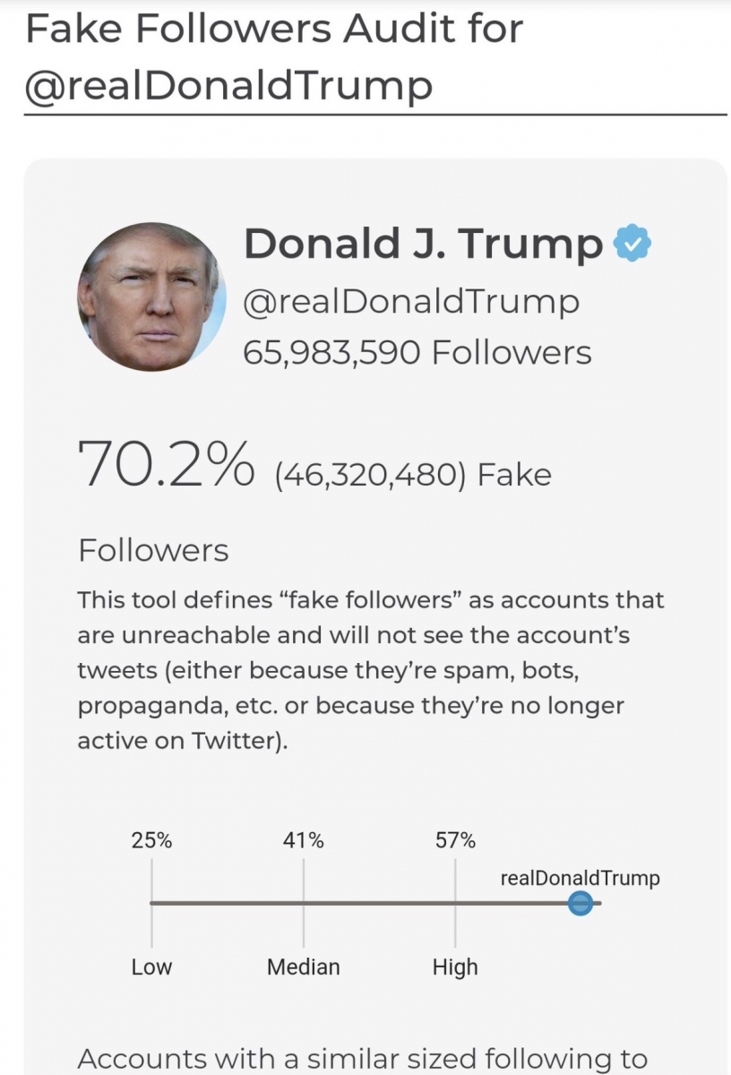The width and height of the screenshot is (731, 1075).
Task: Click the 41% Median tick on the scale
Action: pos(303,841)
